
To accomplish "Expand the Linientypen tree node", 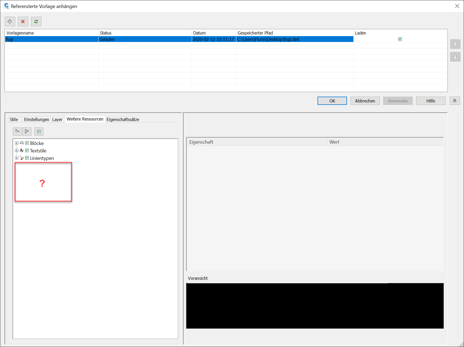I will (x=16, y=158).
